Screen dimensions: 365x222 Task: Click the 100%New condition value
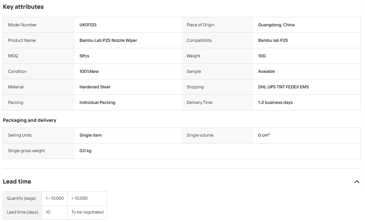pos(89,72)
